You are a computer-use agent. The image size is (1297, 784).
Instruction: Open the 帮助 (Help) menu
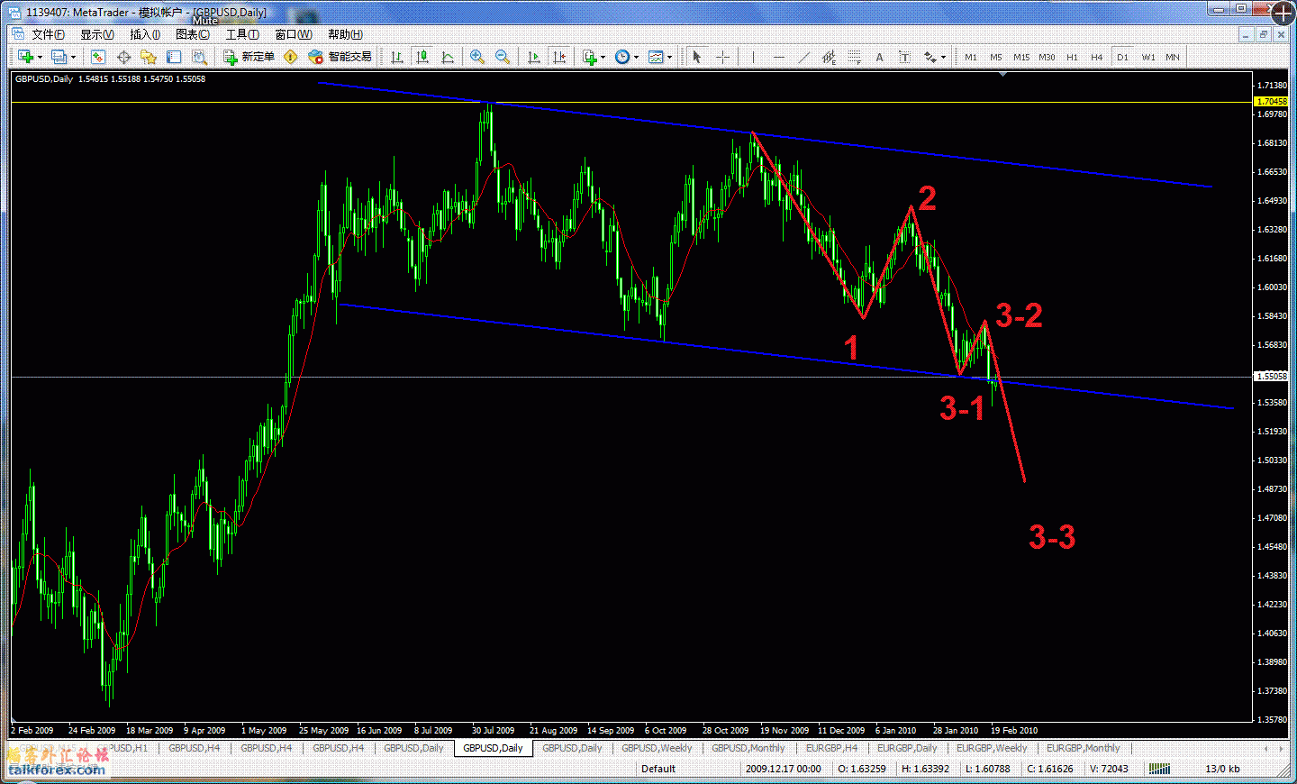click(x=346, y=34)
